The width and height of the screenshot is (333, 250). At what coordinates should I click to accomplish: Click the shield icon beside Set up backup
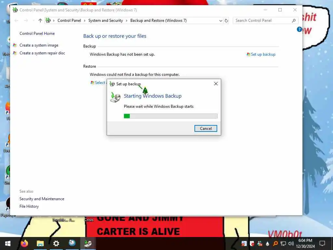248,54
